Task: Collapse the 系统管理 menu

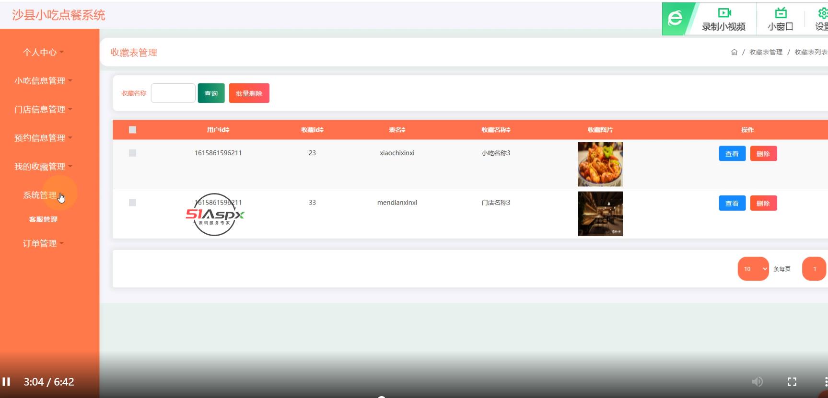Action: (x=43, y=195)
